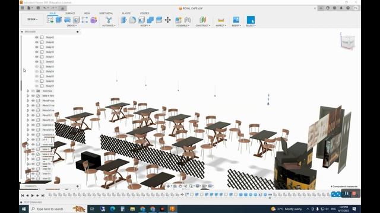
Task: Select the Joint tool icon
Action: coord(188,20)
